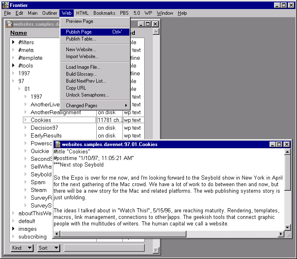Expand the #tools table entry

pyautogui.click(x=13, y=65)
